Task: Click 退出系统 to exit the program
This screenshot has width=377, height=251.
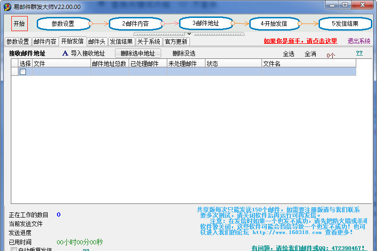Action: (x=359, y=41)
